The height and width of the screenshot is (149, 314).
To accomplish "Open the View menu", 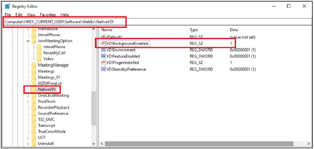I will 31,15.
